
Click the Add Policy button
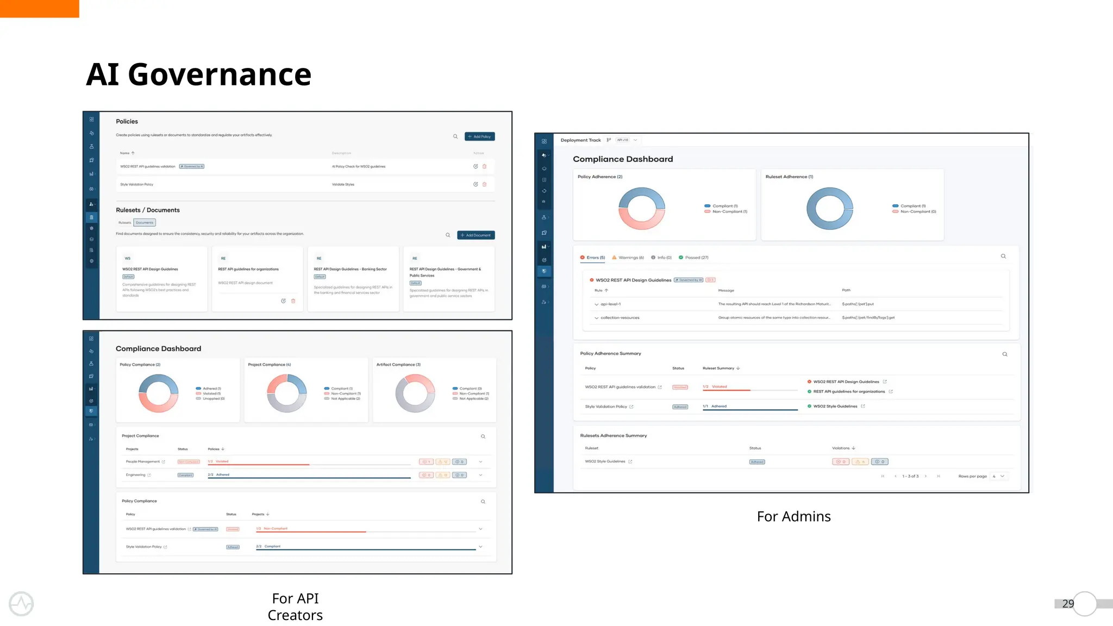click(x=479, y=136)
